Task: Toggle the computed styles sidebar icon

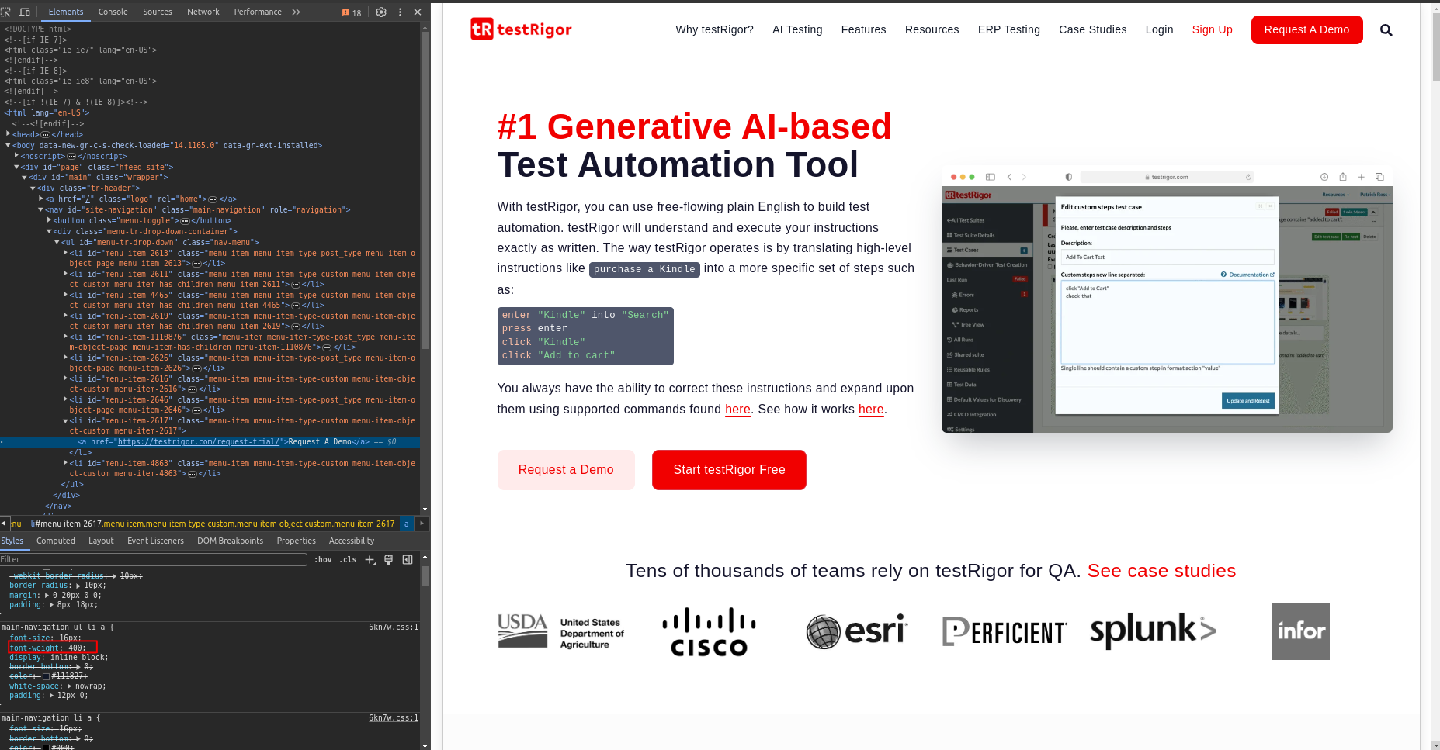Action: click(408, 560)
